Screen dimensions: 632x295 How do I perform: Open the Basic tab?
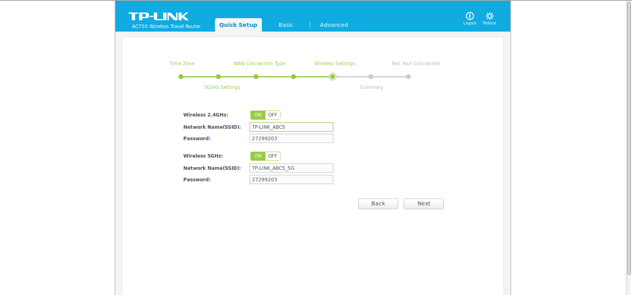coord(286,25)
